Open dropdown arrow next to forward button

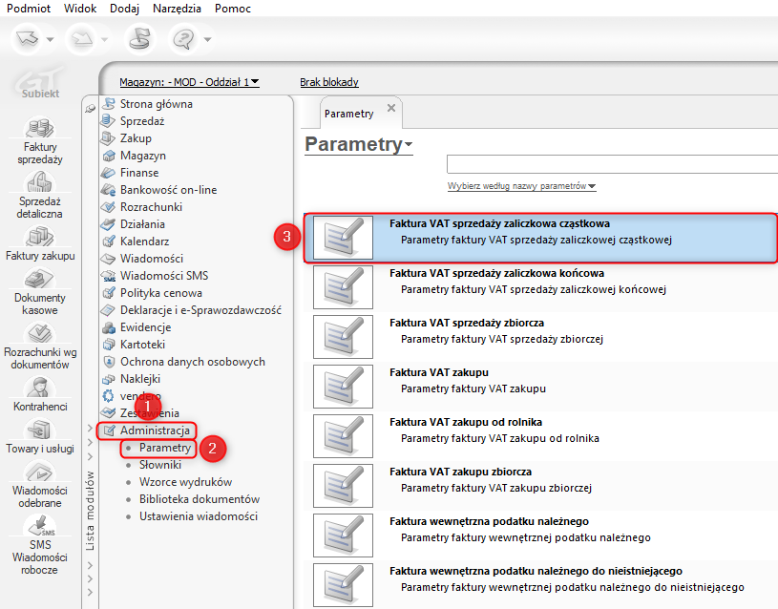[104, 39]
